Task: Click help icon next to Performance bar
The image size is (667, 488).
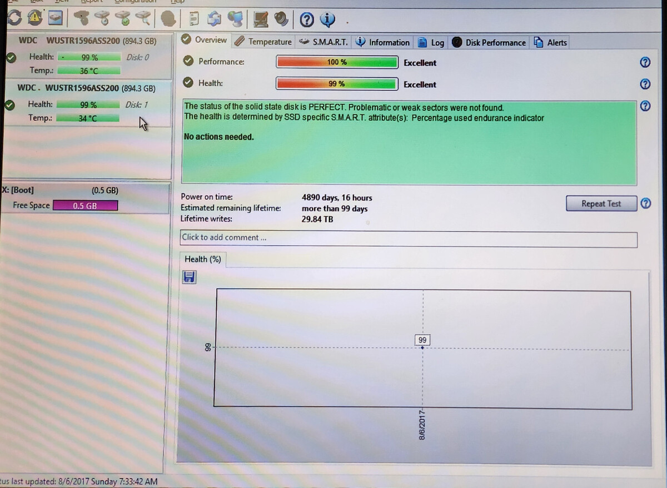Action: 645,62
